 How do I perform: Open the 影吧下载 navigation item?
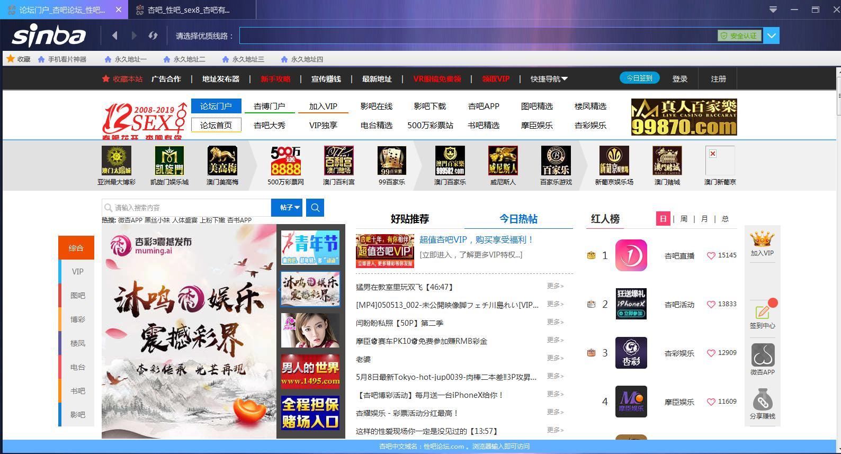pyautogui.click(x=430, y=106)
